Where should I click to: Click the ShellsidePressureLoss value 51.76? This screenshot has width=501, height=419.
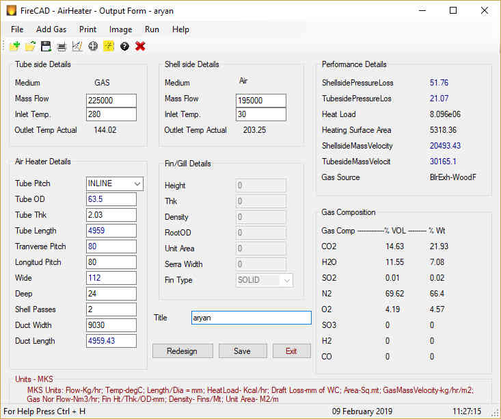tap(439, 83)
